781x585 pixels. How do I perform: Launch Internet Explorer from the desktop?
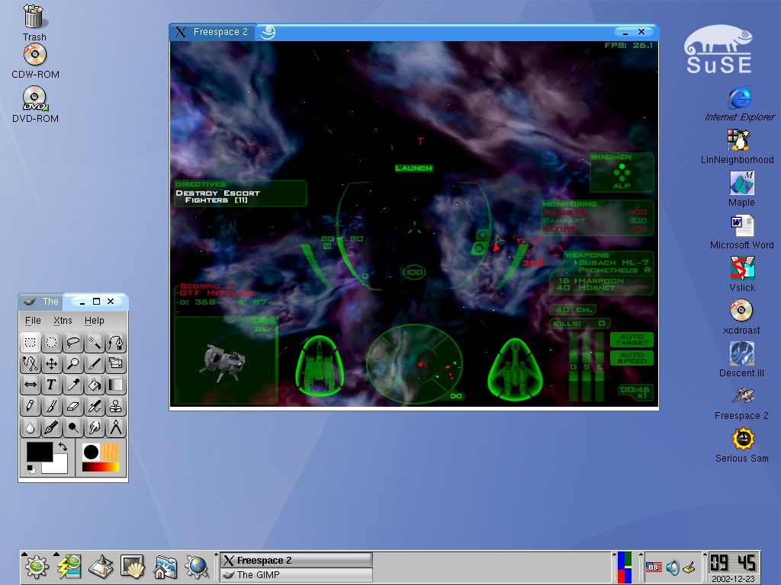coord(740,104)
